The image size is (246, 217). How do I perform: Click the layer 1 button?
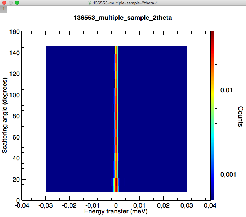(4, 9)
